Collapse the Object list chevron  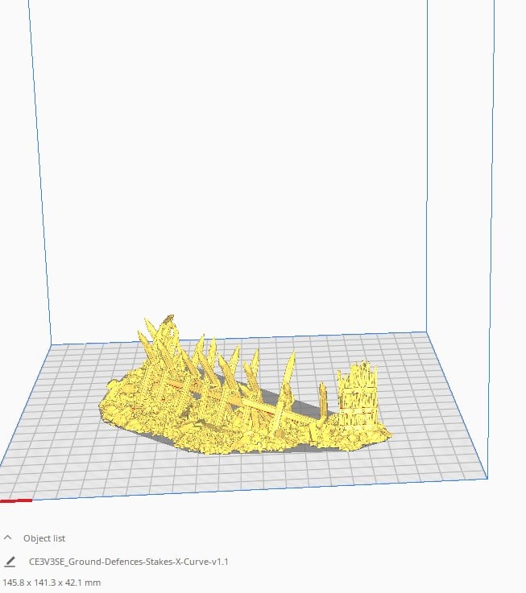point(8,537)
